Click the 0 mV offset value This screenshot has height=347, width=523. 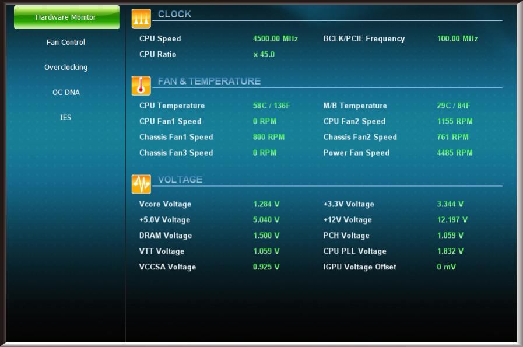[x=446, y=267]
